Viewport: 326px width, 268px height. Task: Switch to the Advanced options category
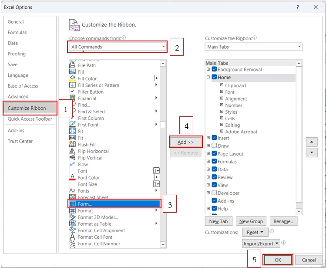(x=18, y=97)
